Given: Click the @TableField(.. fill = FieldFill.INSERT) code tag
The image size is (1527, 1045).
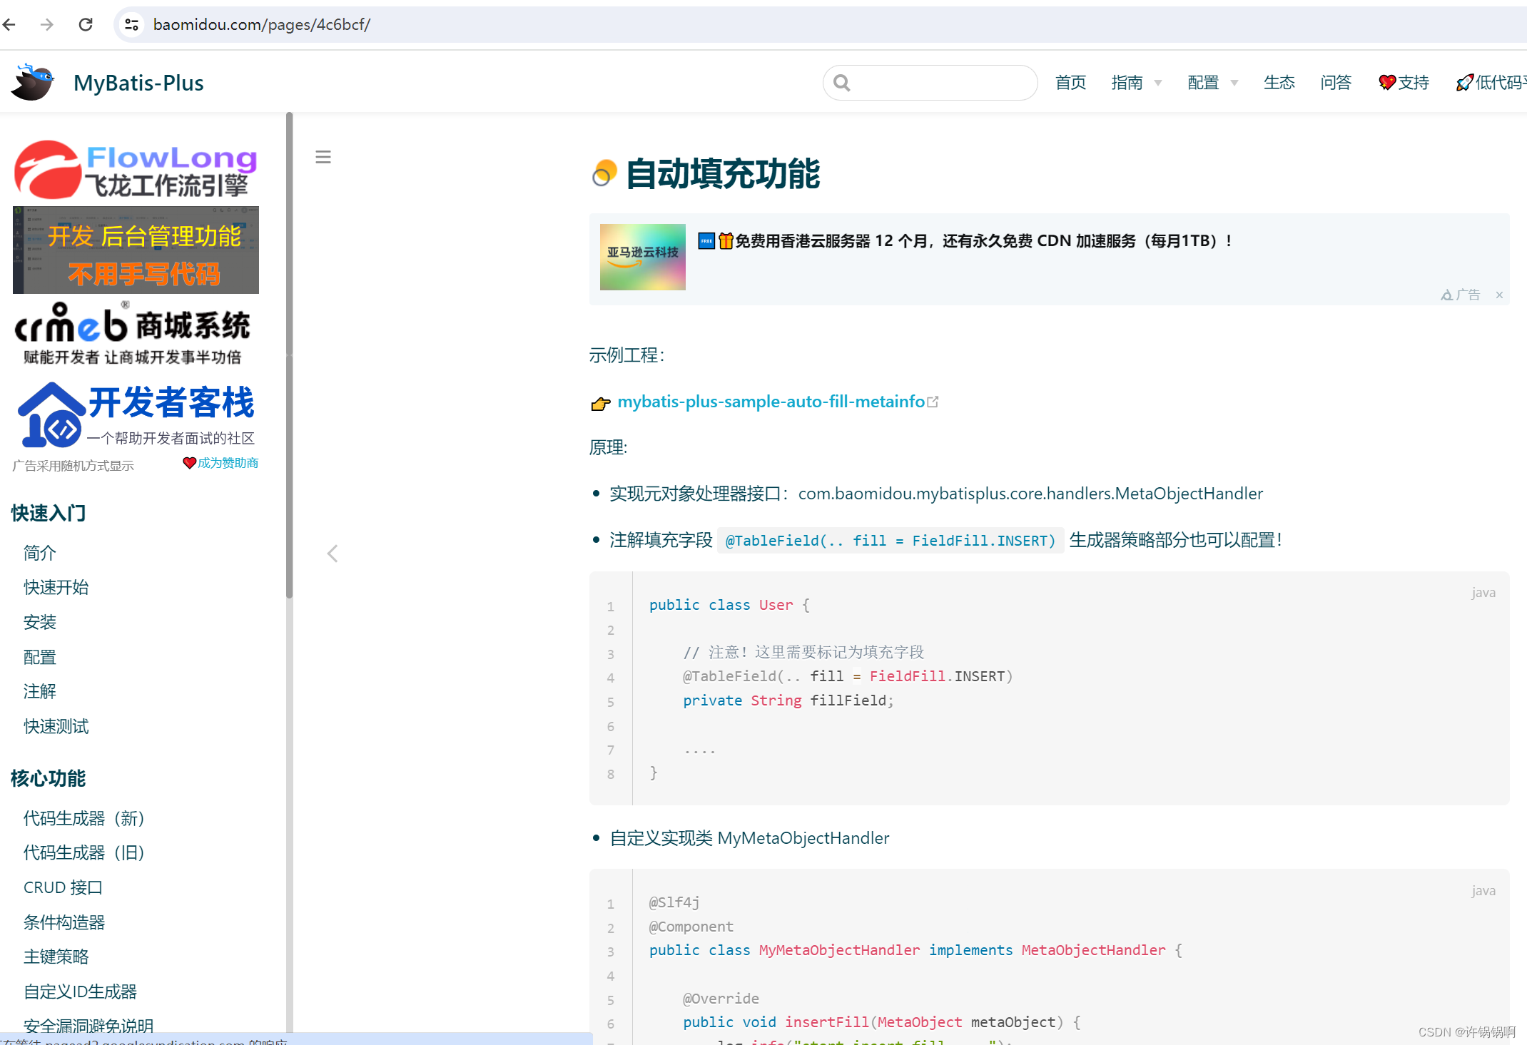Looking at the screenshot, I should click(890, 541).
